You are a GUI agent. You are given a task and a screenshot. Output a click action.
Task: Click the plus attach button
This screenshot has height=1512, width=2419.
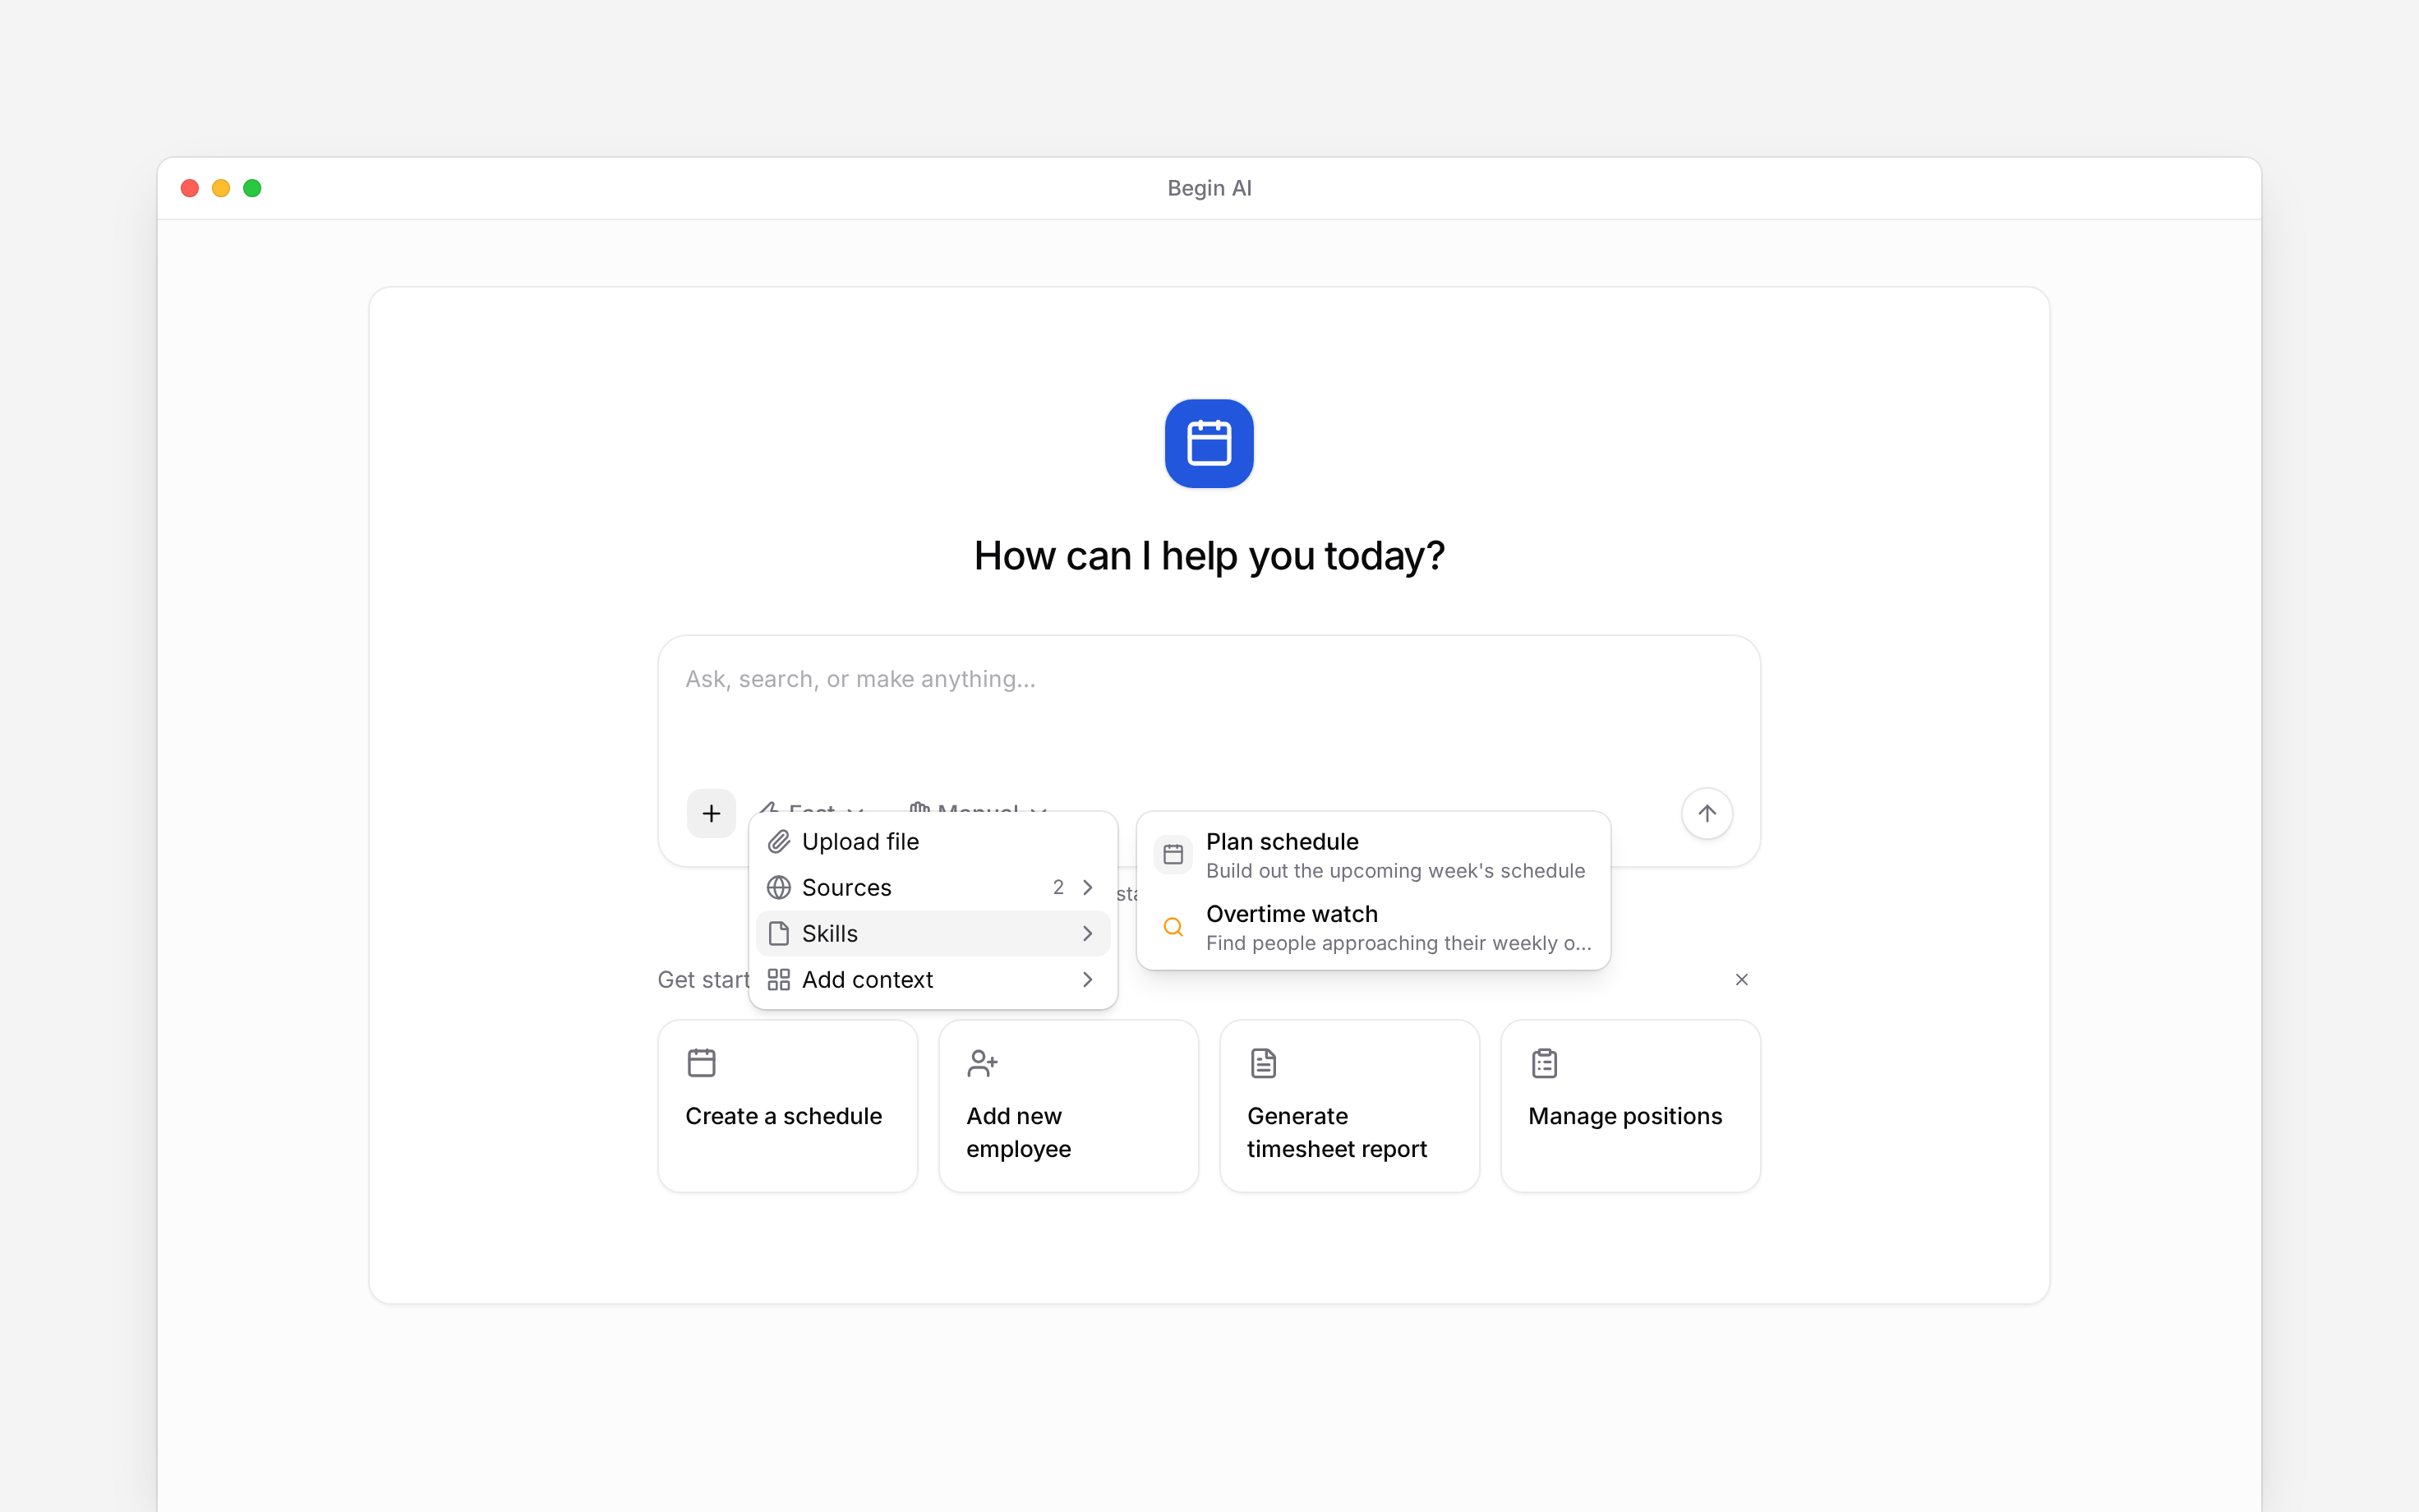711,813
